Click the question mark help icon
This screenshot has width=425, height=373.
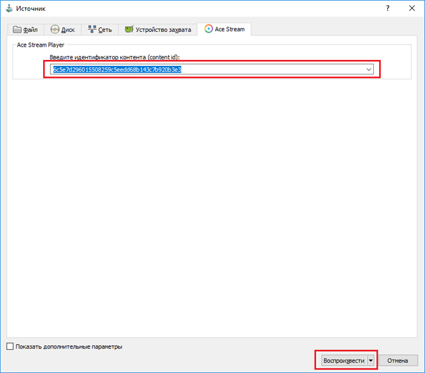(x=388, y=8)
